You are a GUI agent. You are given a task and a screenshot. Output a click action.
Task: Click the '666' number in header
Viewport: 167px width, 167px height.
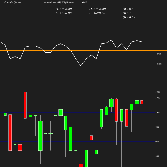click(x=85, y=2)
